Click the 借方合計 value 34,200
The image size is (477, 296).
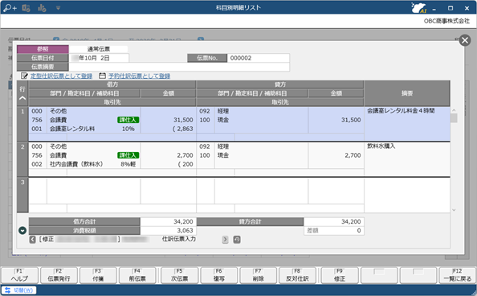[x=168, y=222]
